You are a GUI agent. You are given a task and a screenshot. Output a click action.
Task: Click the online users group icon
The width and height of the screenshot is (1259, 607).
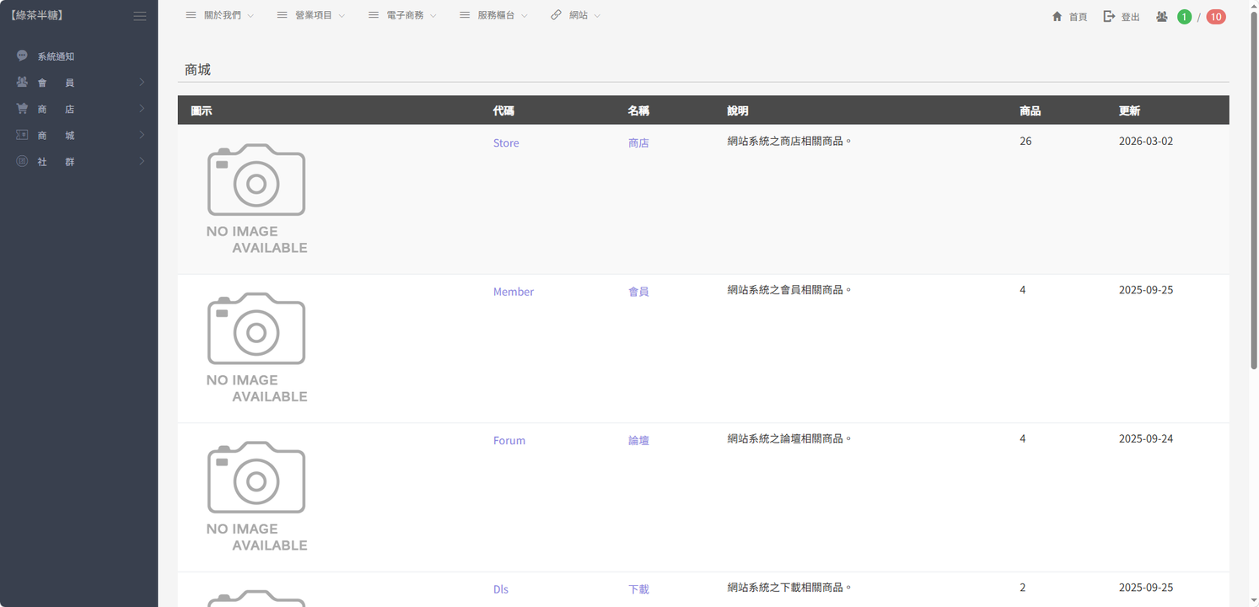tap(1161, 17)
